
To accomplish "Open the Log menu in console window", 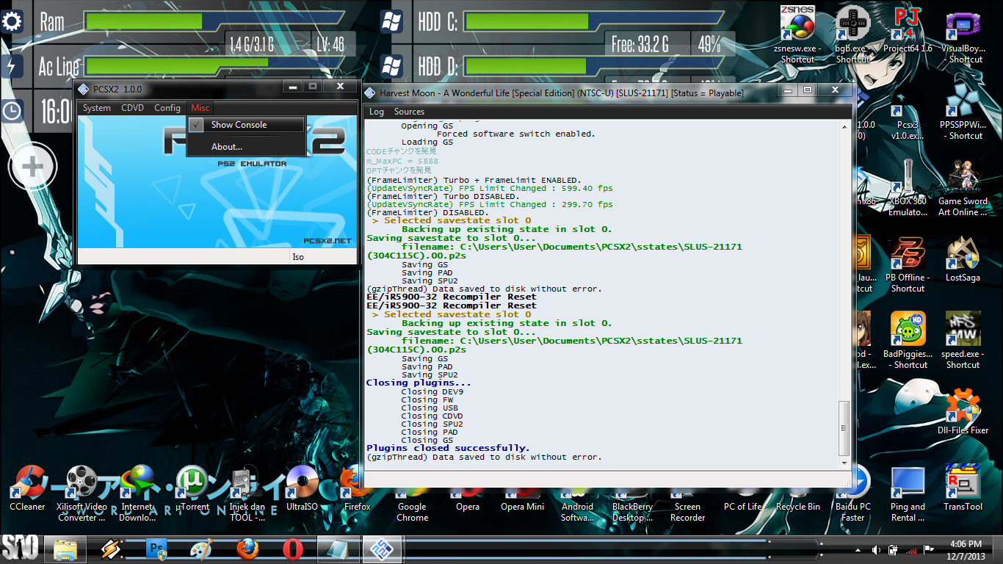I will click(377, 112).
